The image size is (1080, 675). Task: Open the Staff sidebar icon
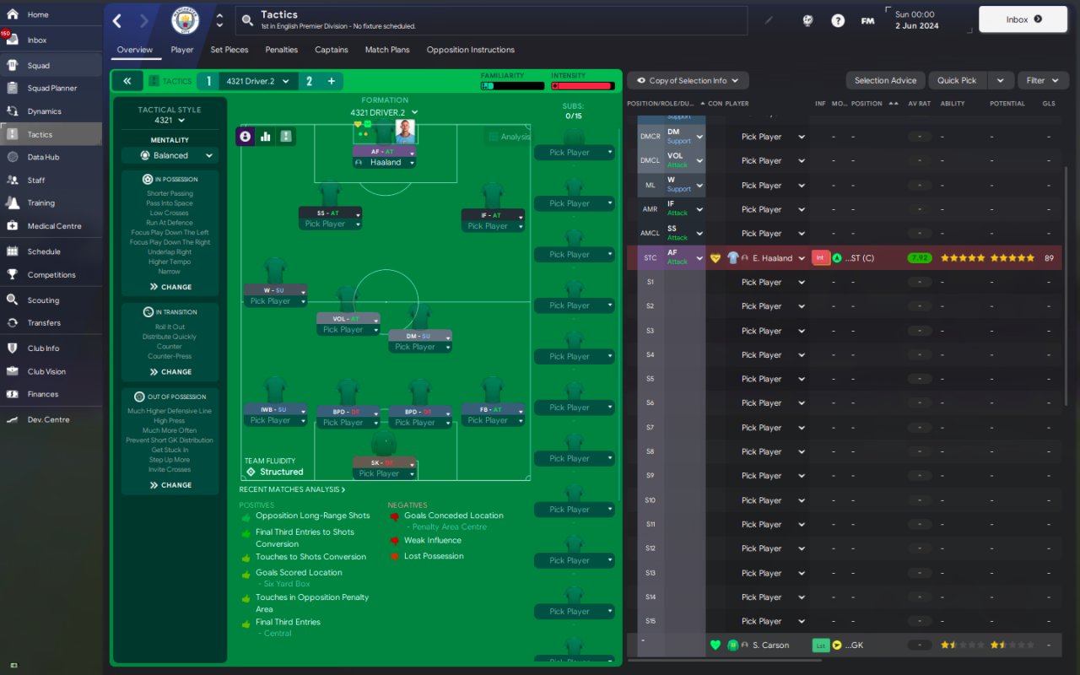(x=12, y=180)
